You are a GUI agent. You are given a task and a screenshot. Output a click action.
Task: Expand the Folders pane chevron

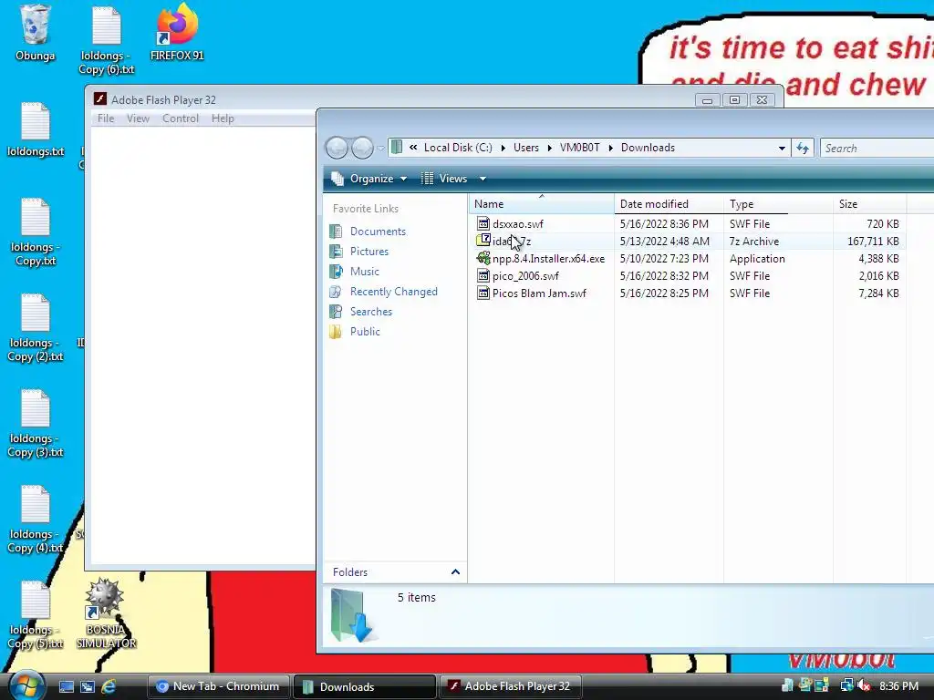(x=455, y=572)
